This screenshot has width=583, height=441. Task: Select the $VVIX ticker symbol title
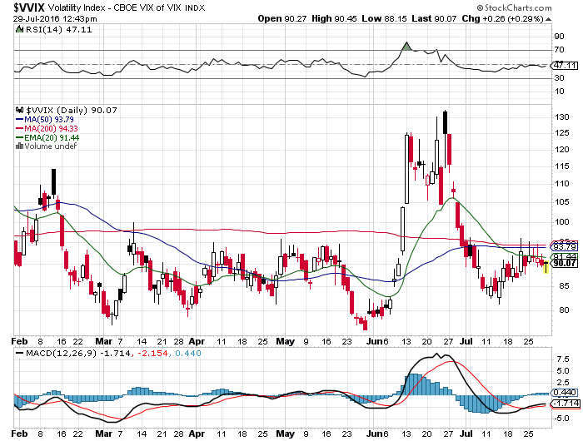(29, 7)
